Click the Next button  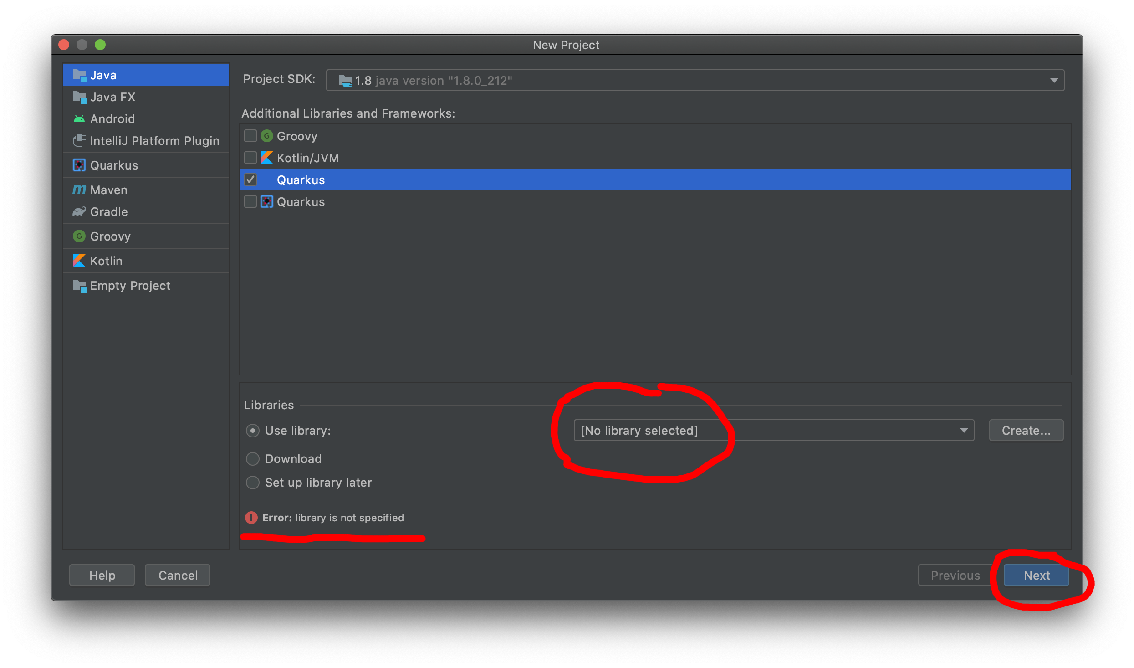pyautogui.click(x=1036, y=575)
